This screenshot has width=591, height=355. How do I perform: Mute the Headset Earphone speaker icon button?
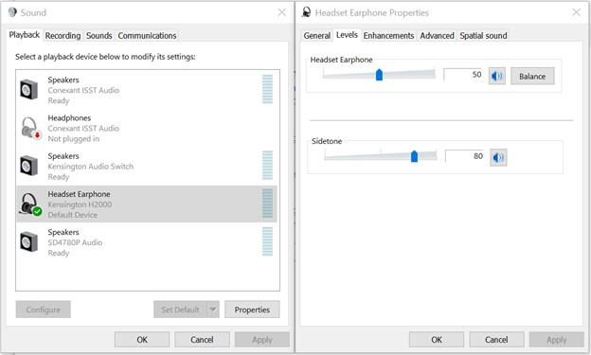point(497,76)
